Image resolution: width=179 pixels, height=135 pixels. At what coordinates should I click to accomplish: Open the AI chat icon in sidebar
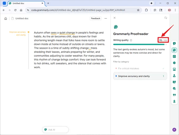click(x=174, y=44)
